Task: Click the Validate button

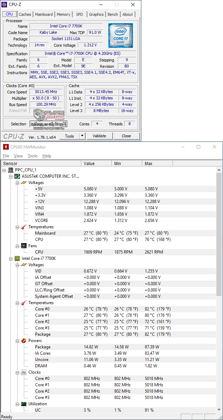Action: (100, 136)
